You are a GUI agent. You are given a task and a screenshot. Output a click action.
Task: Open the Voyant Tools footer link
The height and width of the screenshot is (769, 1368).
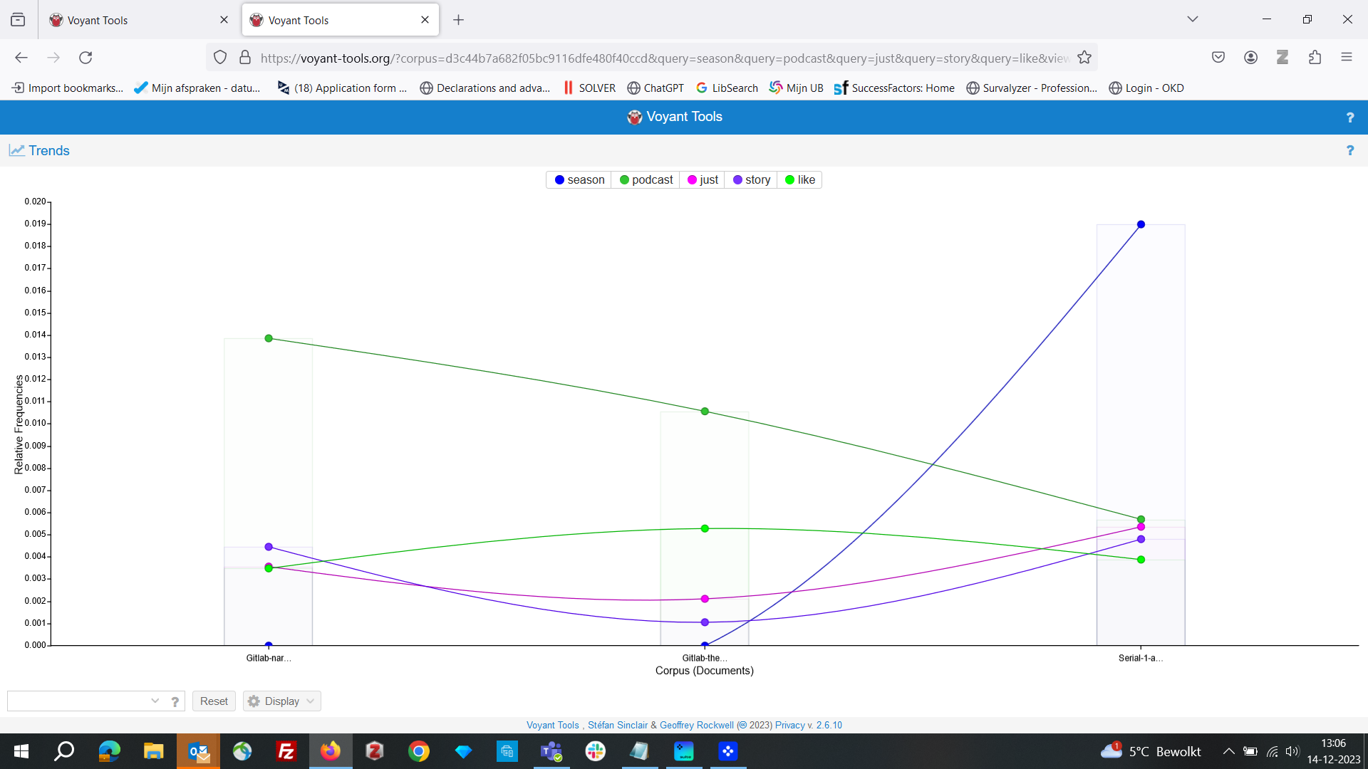(552, 726)
